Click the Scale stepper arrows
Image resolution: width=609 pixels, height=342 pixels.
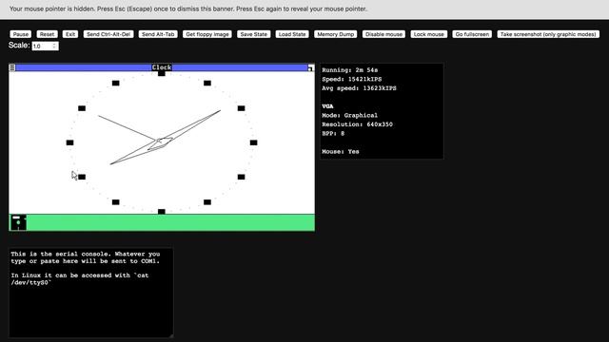[55, 47]
